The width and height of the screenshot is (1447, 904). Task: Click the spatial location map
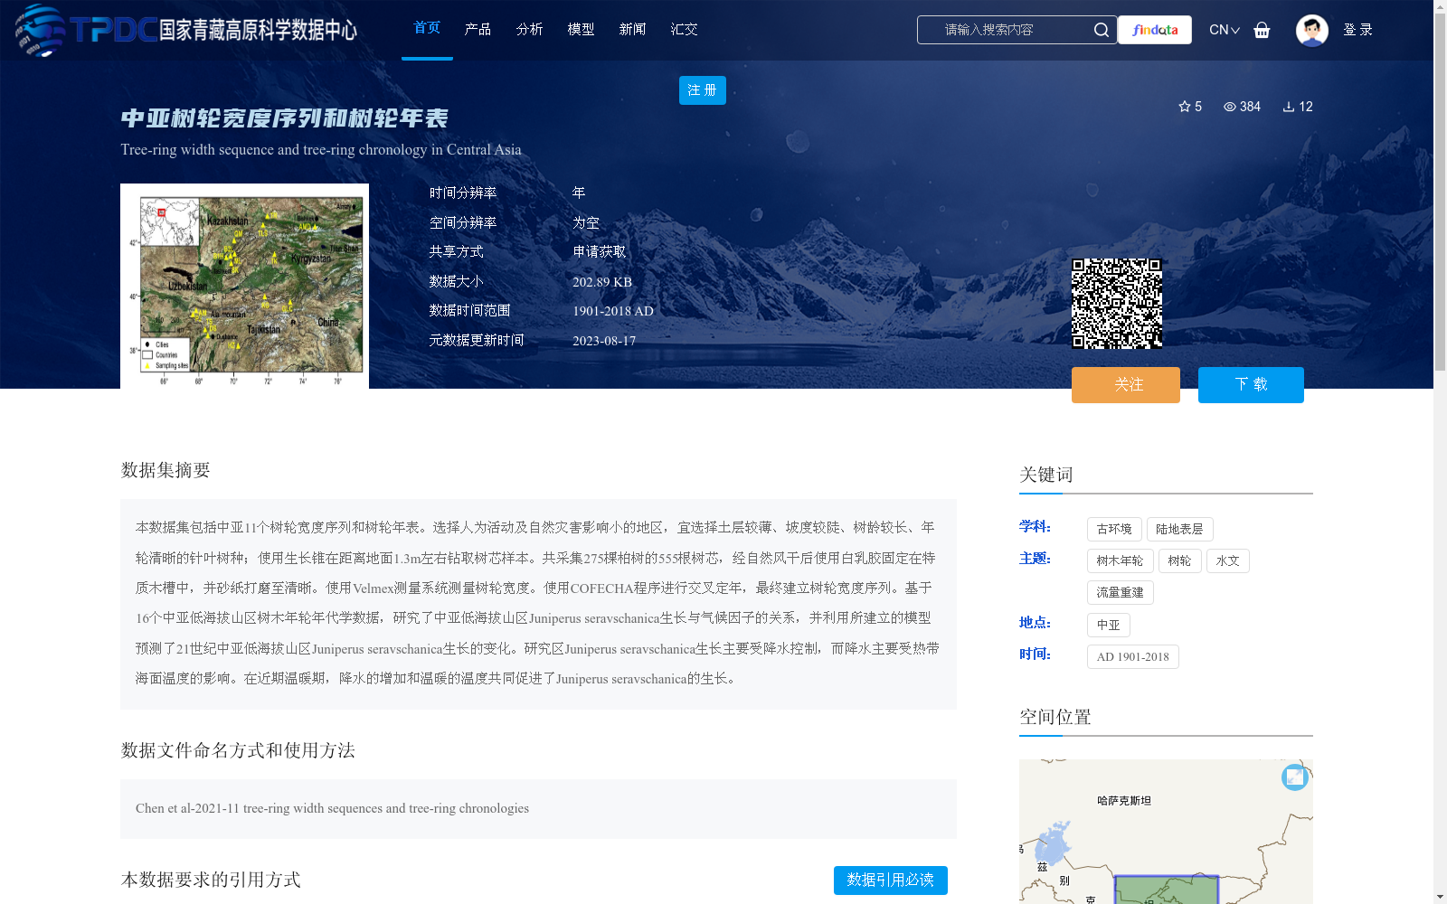tap(1166, 832)
